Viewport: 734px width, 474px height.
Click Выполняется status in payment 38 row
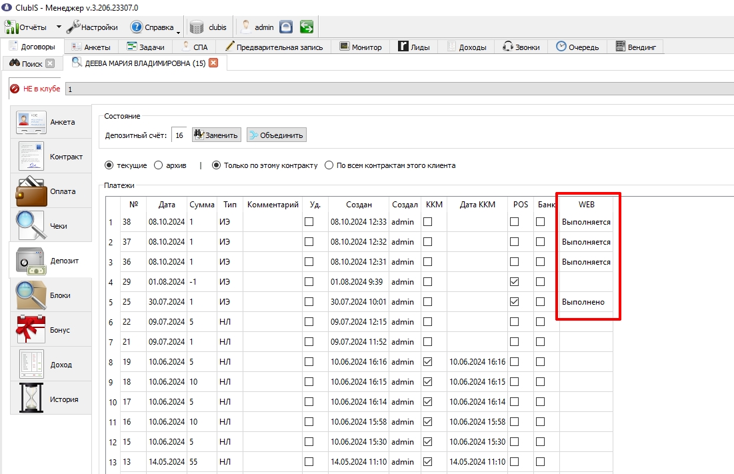tap(586, 222)
